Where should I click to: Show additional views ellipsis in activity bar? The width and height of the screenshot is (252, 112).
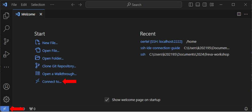pyautogui.click(x=6, y=67)
